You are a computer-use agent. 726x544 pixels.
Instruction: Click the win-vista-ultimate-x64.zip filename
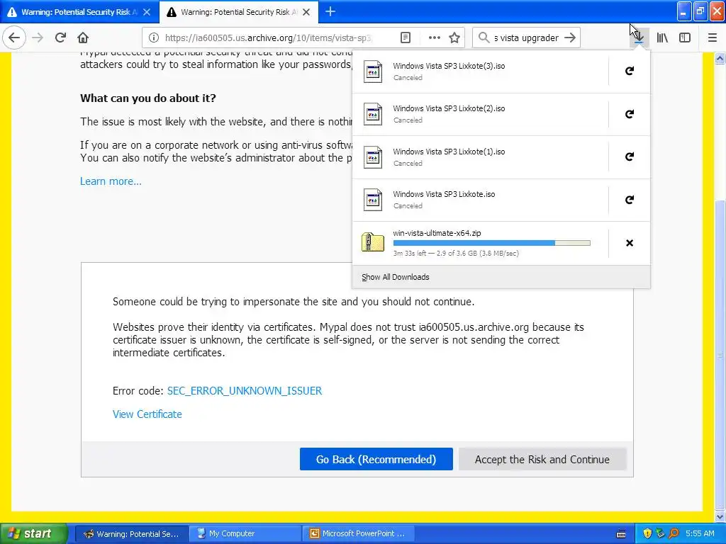[437, 233]
